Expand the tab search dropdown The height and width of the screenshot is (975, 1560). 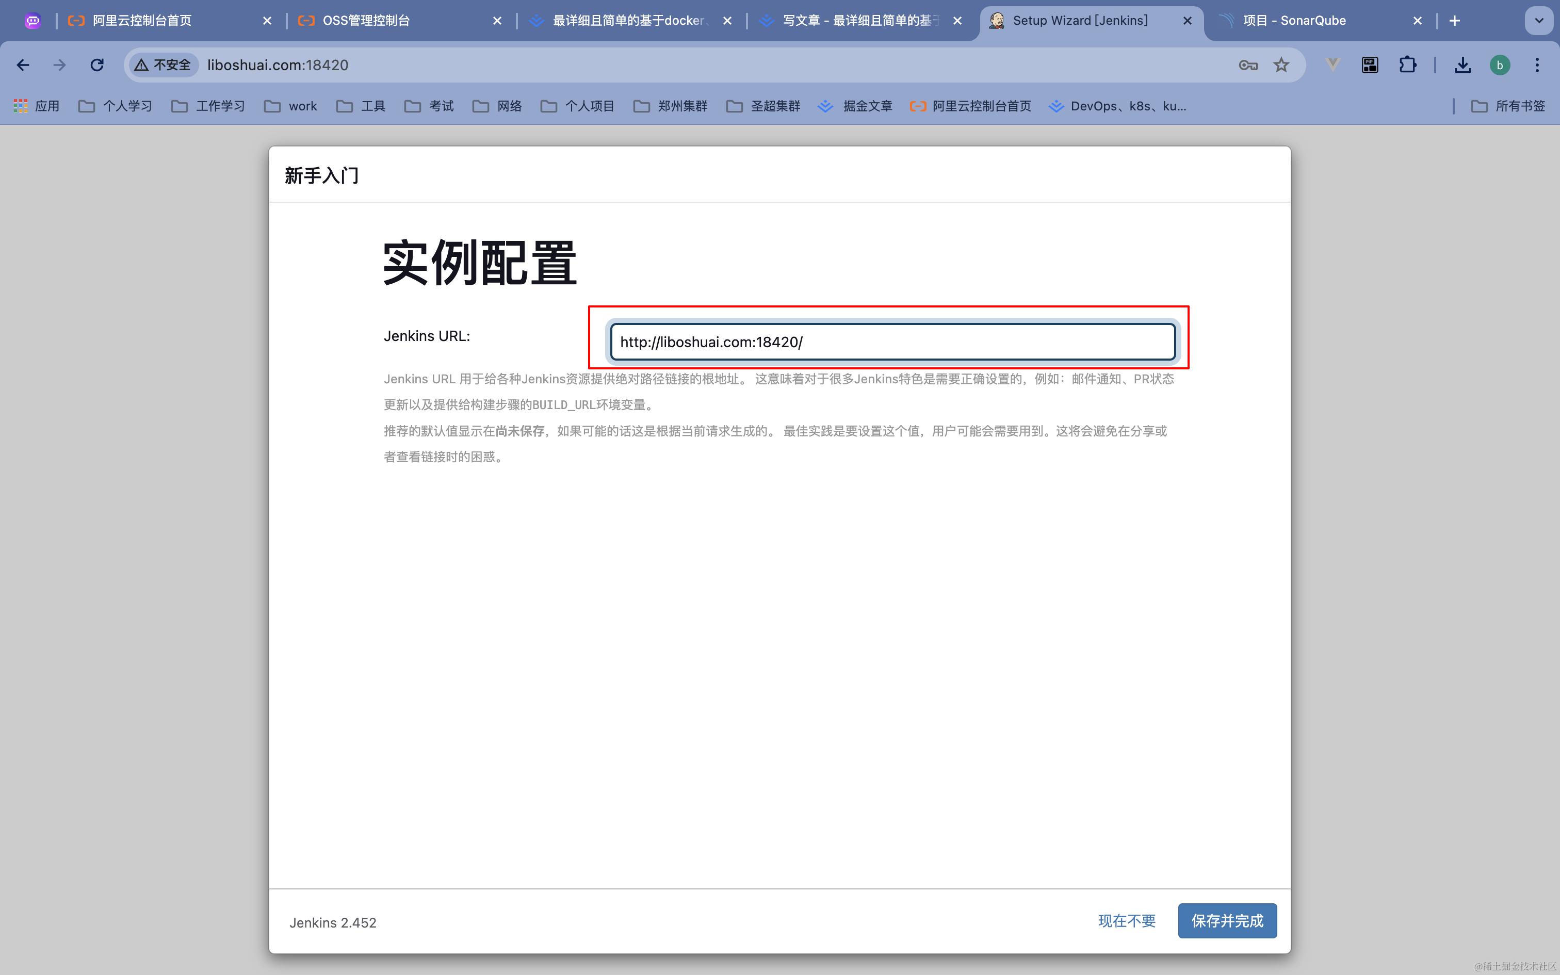point(1539,21)
